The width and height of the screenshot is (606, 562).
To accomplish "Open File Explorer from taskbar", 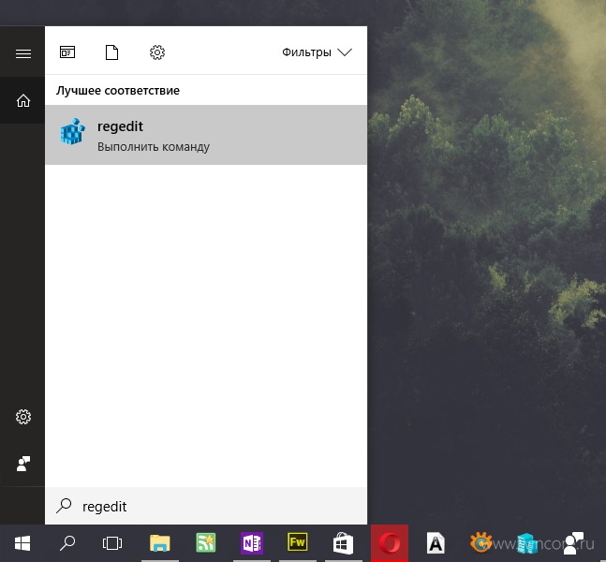I will (159, 543).
